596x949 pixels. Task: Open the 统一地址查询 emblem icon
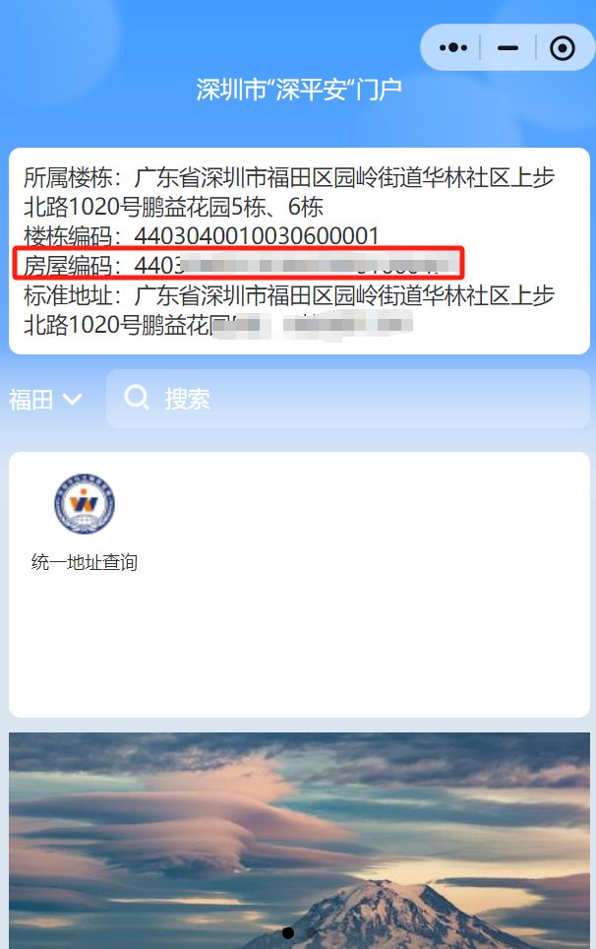(x=84, y=504)
